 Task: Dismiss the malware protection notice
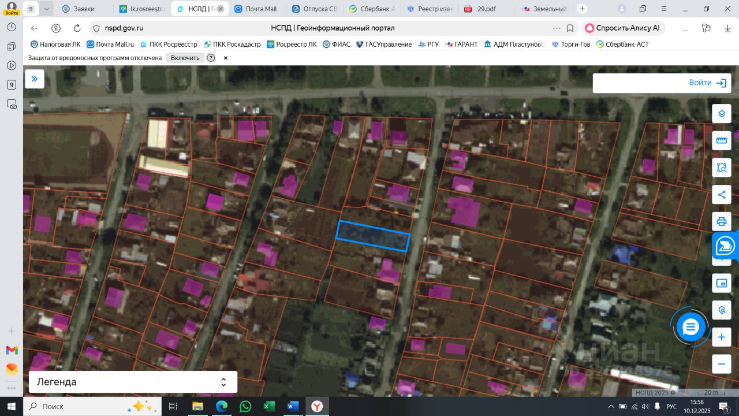pos(226,58)
